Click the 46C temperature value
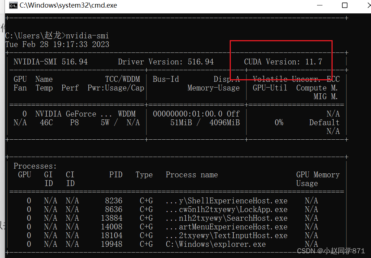The image size is (371, 258). pos(46,123)
